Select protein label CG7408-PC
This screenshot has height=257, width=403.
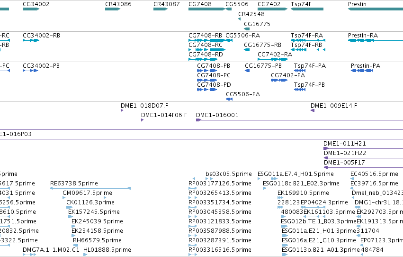click(214, 75)
